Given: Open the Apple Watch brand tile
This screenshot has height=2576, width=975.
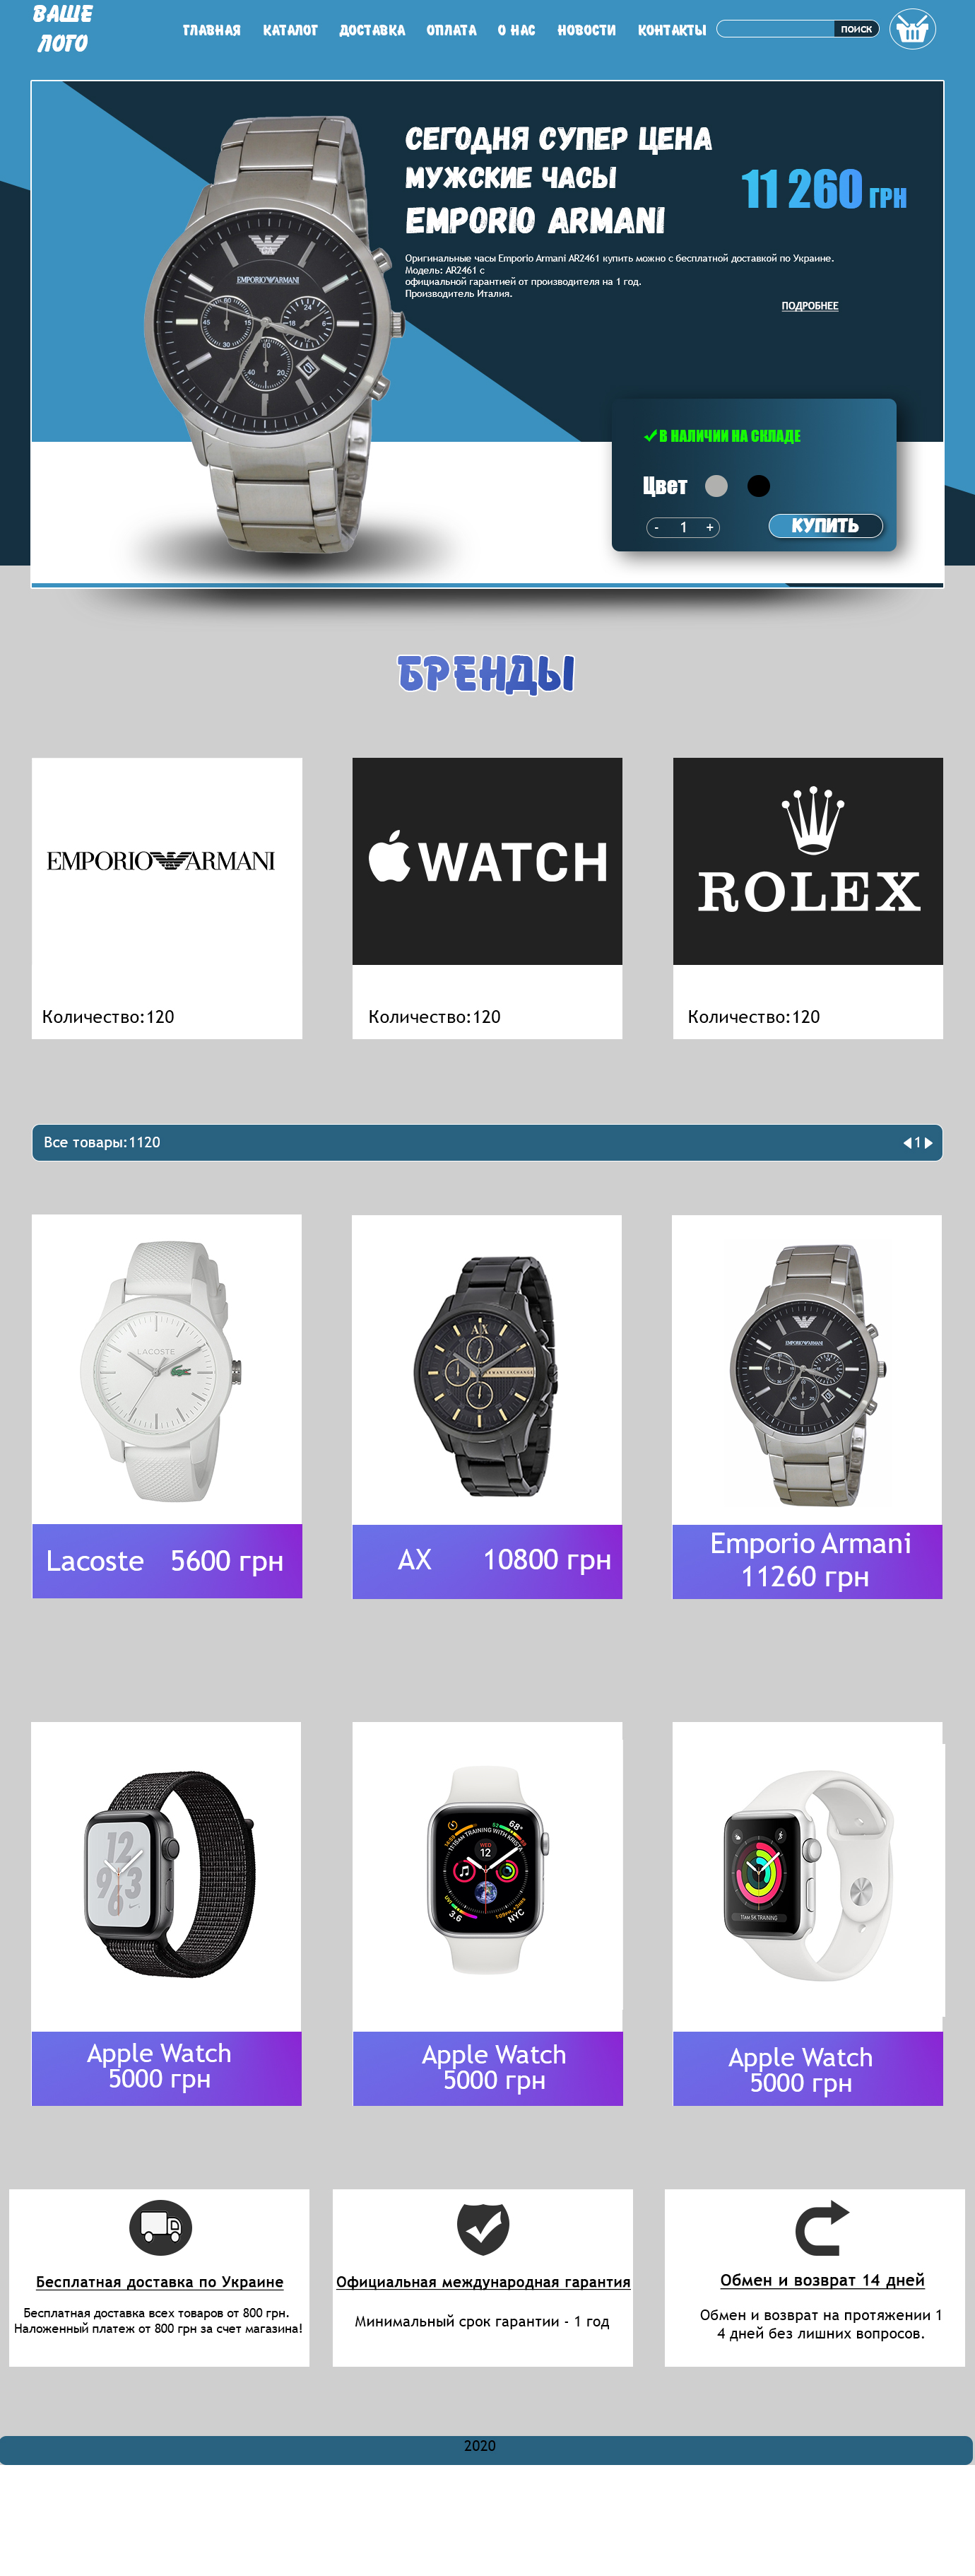Looking at the screenshot, I should pyautogui.click(x=487, y=898).
